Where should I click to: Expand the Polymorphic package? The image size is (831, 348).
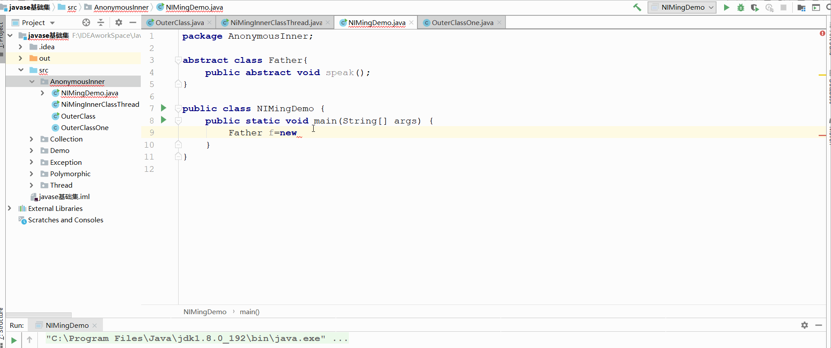click(31, 174)
